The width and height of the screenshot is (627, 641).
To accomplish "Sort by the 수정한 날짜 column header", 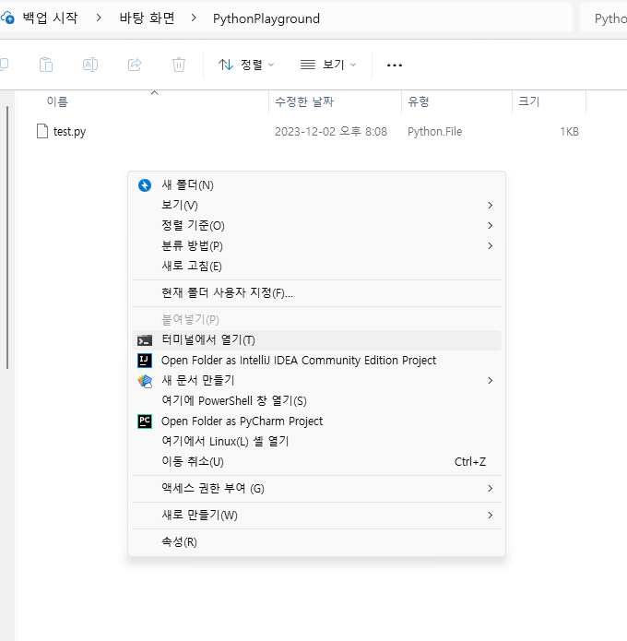I will pyautogui.click(x=304, y=101).
